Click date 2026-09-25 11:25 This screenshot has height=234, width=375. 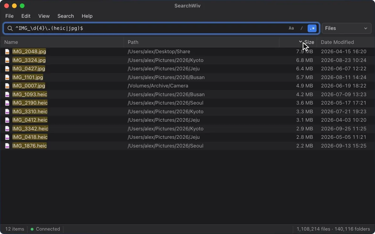pos(343,129)
